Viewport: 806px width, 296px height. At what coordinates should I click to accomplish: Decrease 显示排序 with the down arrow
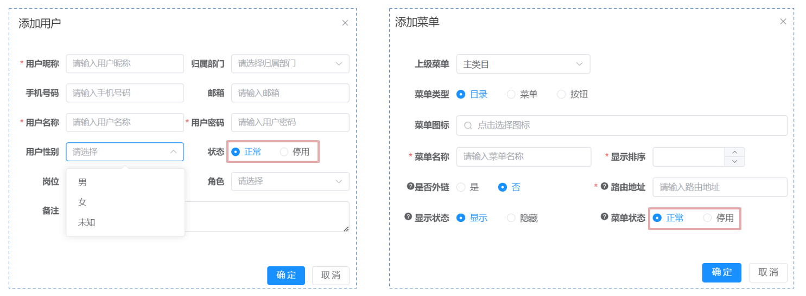click(x=734, y=161)
